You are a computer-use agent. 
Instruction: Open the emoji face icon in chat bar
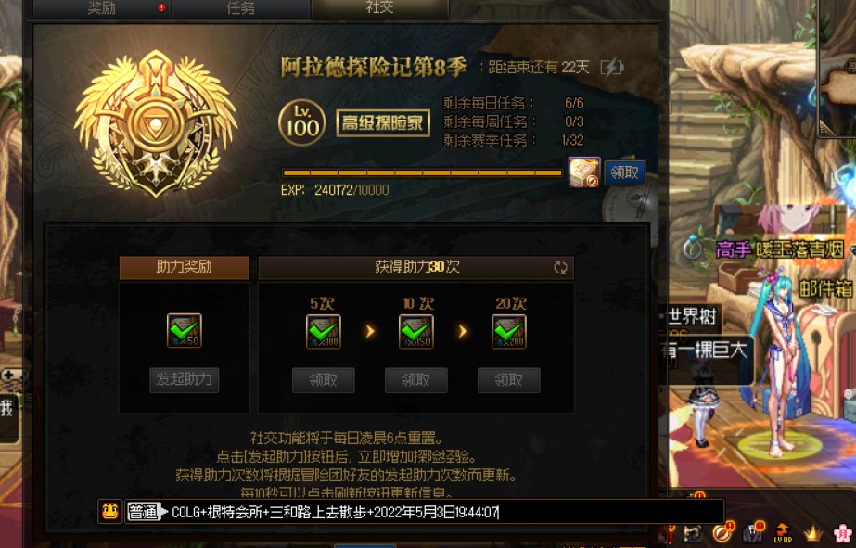coord(109,512)
